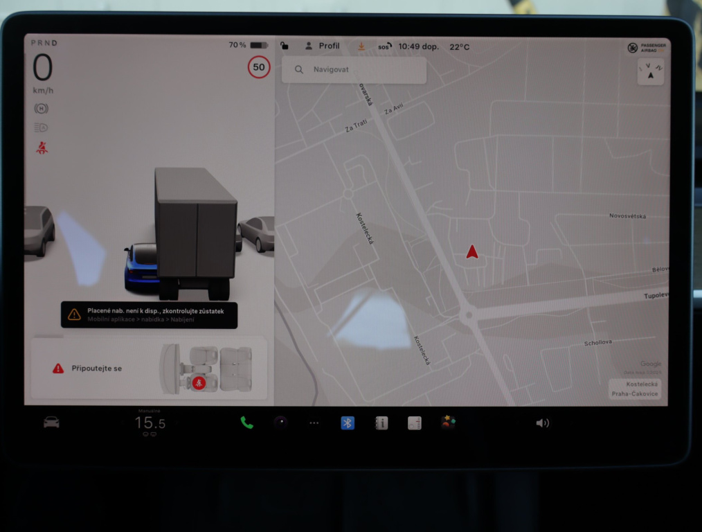Screen dimensions: 702x532
Task: Show all apps via three-dot icon
Action: (314, 423)
